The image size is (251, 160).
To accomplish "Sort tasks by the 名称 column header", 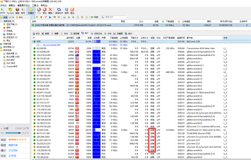I will [x=75, y=21].
